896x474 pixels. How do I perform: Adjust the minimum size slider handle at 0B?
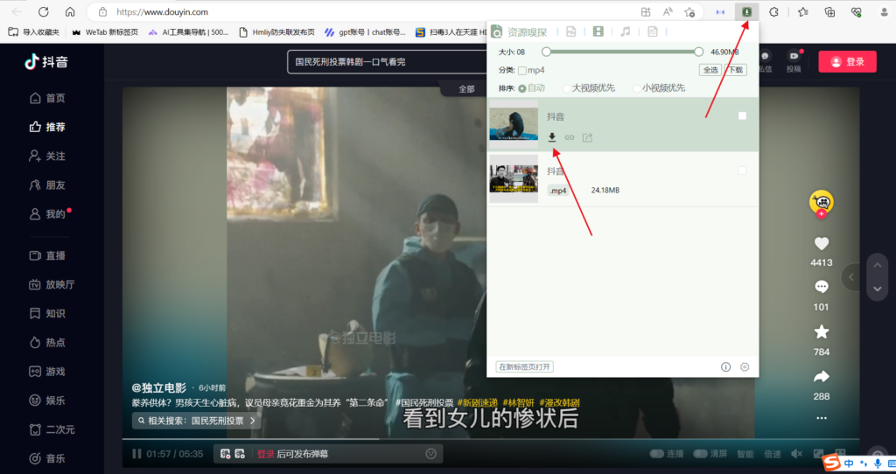point(546,52)
